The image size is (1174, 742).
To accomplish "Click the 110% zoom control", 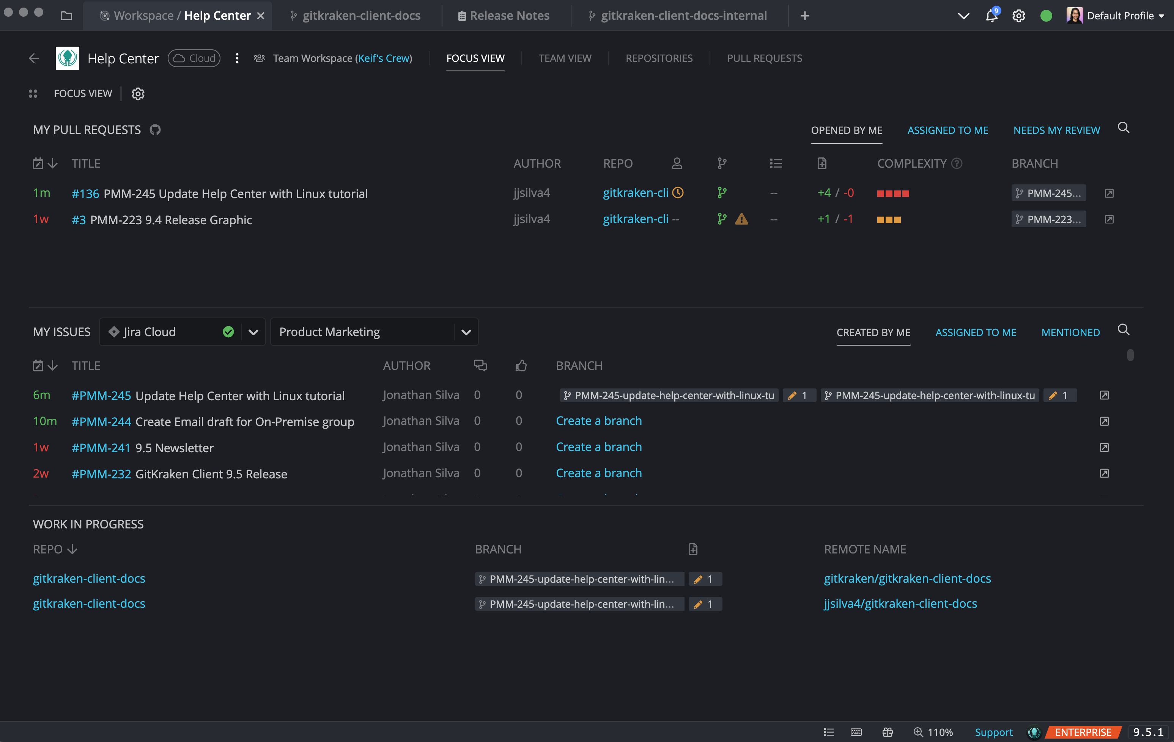I will coord(933,732).
